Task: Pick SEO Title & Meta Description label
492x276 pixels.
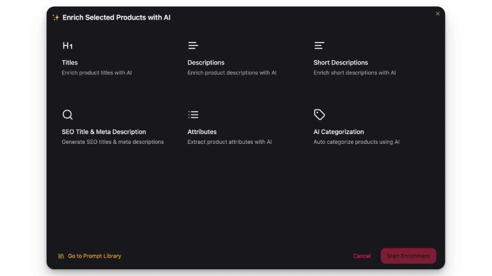Action: [103, 132]
